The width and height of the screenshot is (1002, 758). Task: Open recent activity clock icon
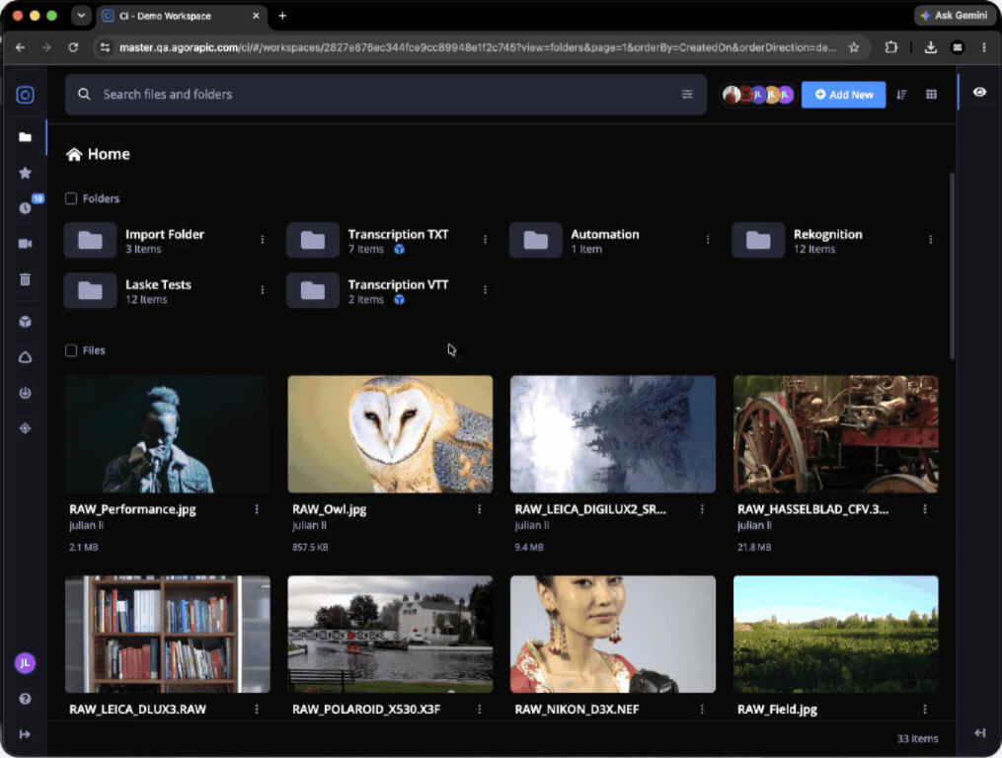tap(25, 208)
